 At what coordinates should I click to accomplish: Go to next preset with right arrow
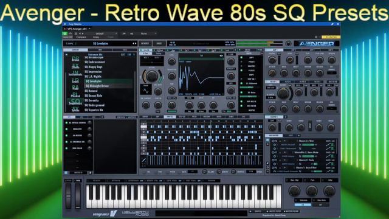136,43
